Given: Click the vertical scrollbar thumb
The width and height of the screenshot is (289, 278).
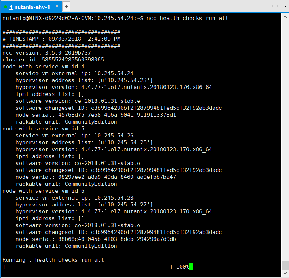Looking at the screenshot, I should point(285,265).
